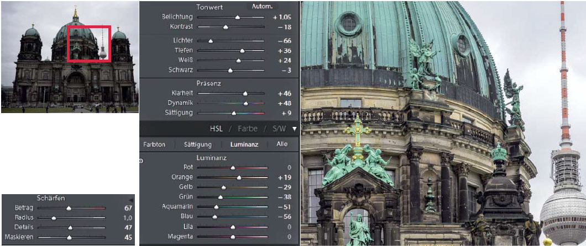This screenshot has width=586, height=246.
Task: Click the Aquamarin label
Action: point(177,206)
